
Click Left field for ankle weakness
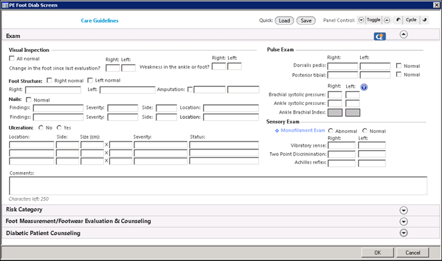[x=234, y=66]
